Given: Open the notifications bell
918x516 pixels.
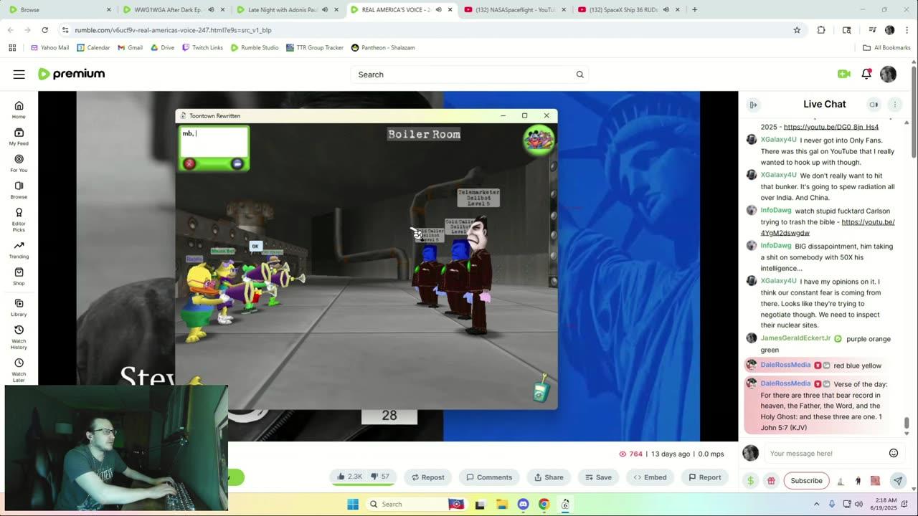Looking at the screenshot, I should pos(866,74).
